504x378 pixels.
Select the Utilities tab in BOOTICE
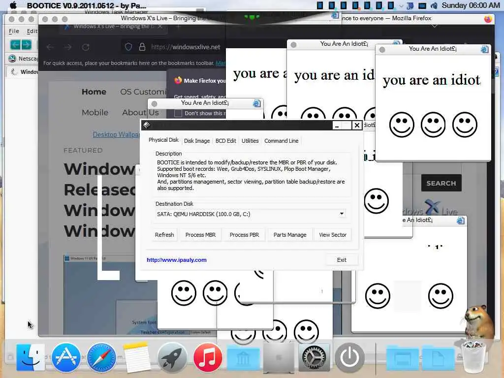click(250, 141)
